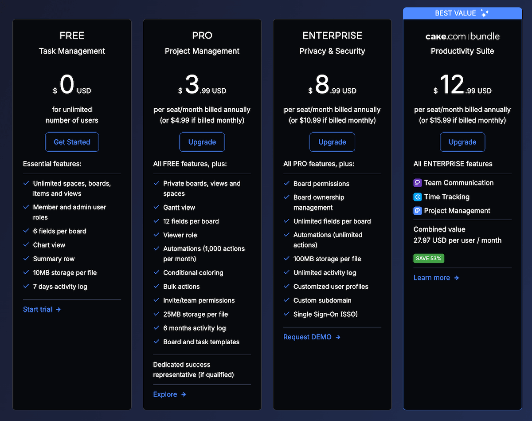The image size is (532, 421).
Task: Click the arrow icon next to Learn more
Action: click(x=456, y=277)
